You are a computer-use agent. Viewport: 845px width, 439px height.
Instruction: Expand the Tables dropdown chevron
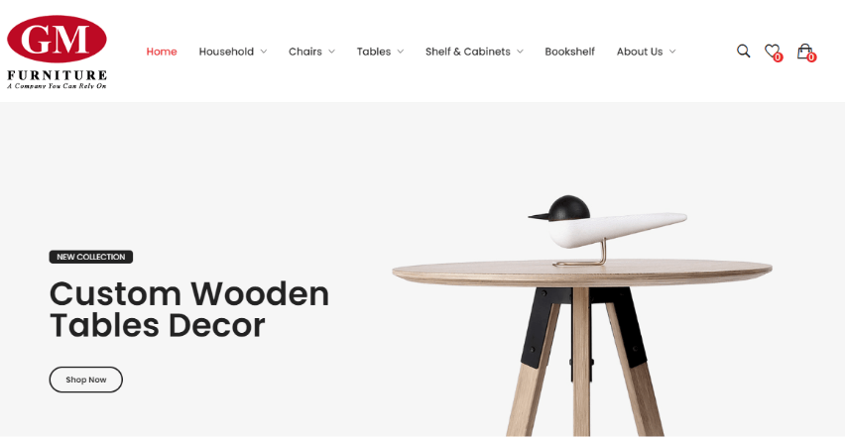[x=401, y=52]
